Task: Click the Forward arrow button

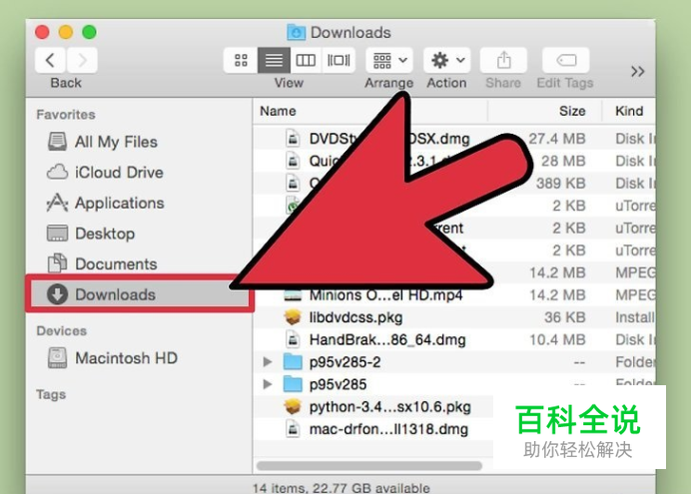Action: coord(82,60)
